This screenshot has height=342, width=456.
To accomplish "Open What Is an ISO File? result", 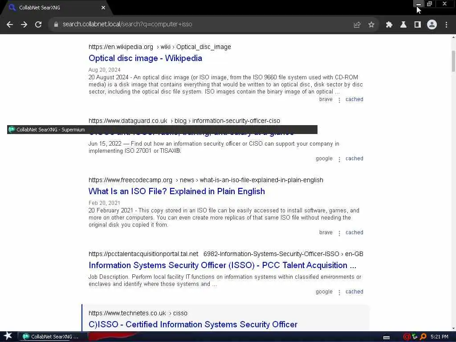I will (176, 191).
